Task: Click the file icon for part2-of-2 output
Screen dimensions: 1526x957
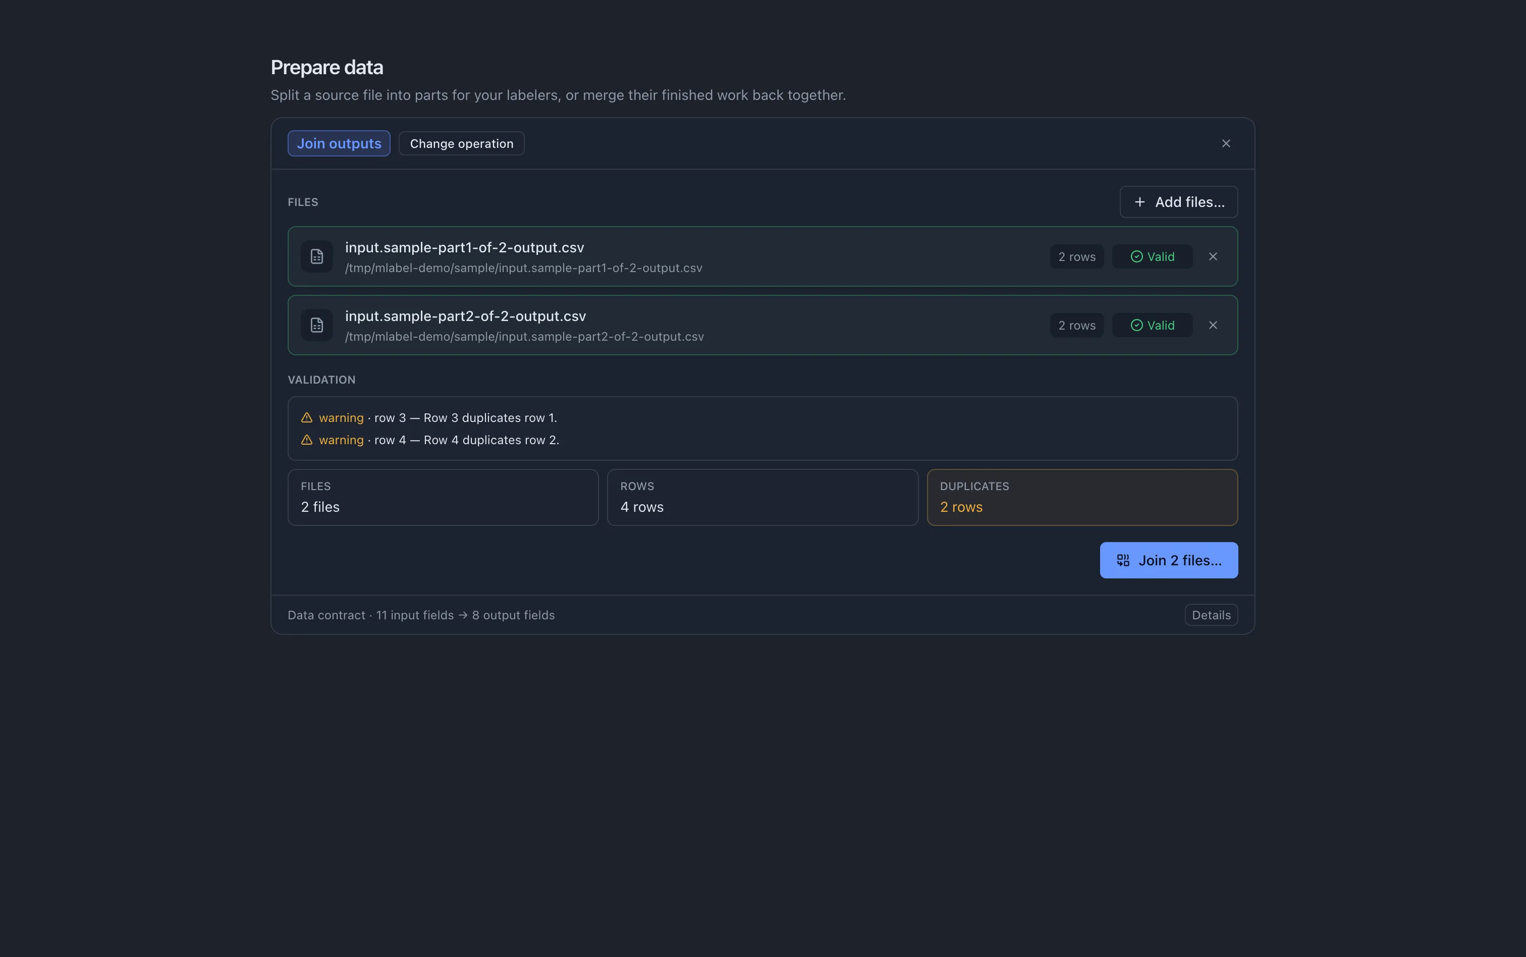Action: [x=316, y=326]
